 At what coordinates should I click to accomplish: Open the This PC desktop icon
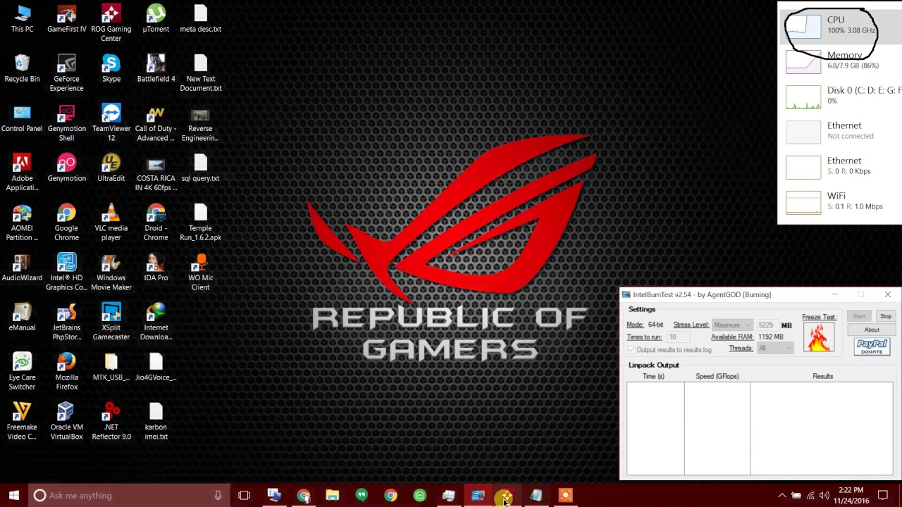pos(22,19)
